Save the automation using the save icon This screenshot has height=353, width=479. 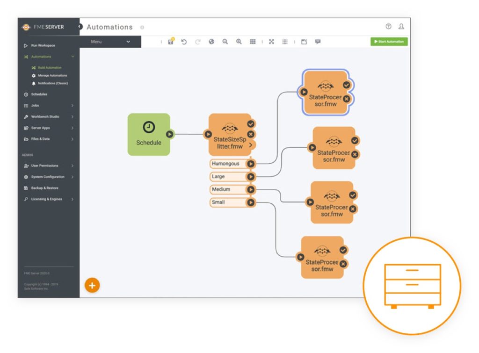pyautogui.click(x=170, y=42)
